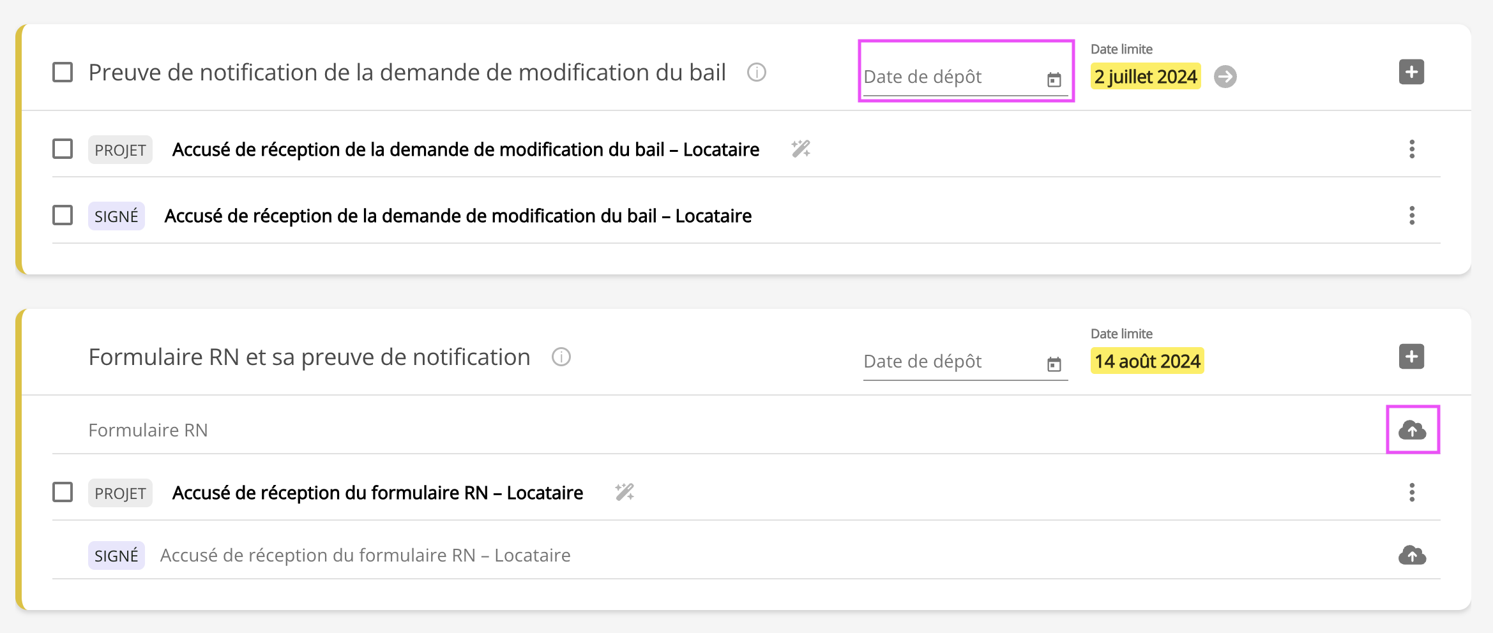This screenshot has height=633, width=1493.
Task: Click the plus button in the Preuve de notification card
Action: (1411, 72)
